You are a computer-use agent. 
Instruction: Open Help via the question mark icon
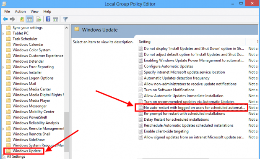(x=48, y=19)
